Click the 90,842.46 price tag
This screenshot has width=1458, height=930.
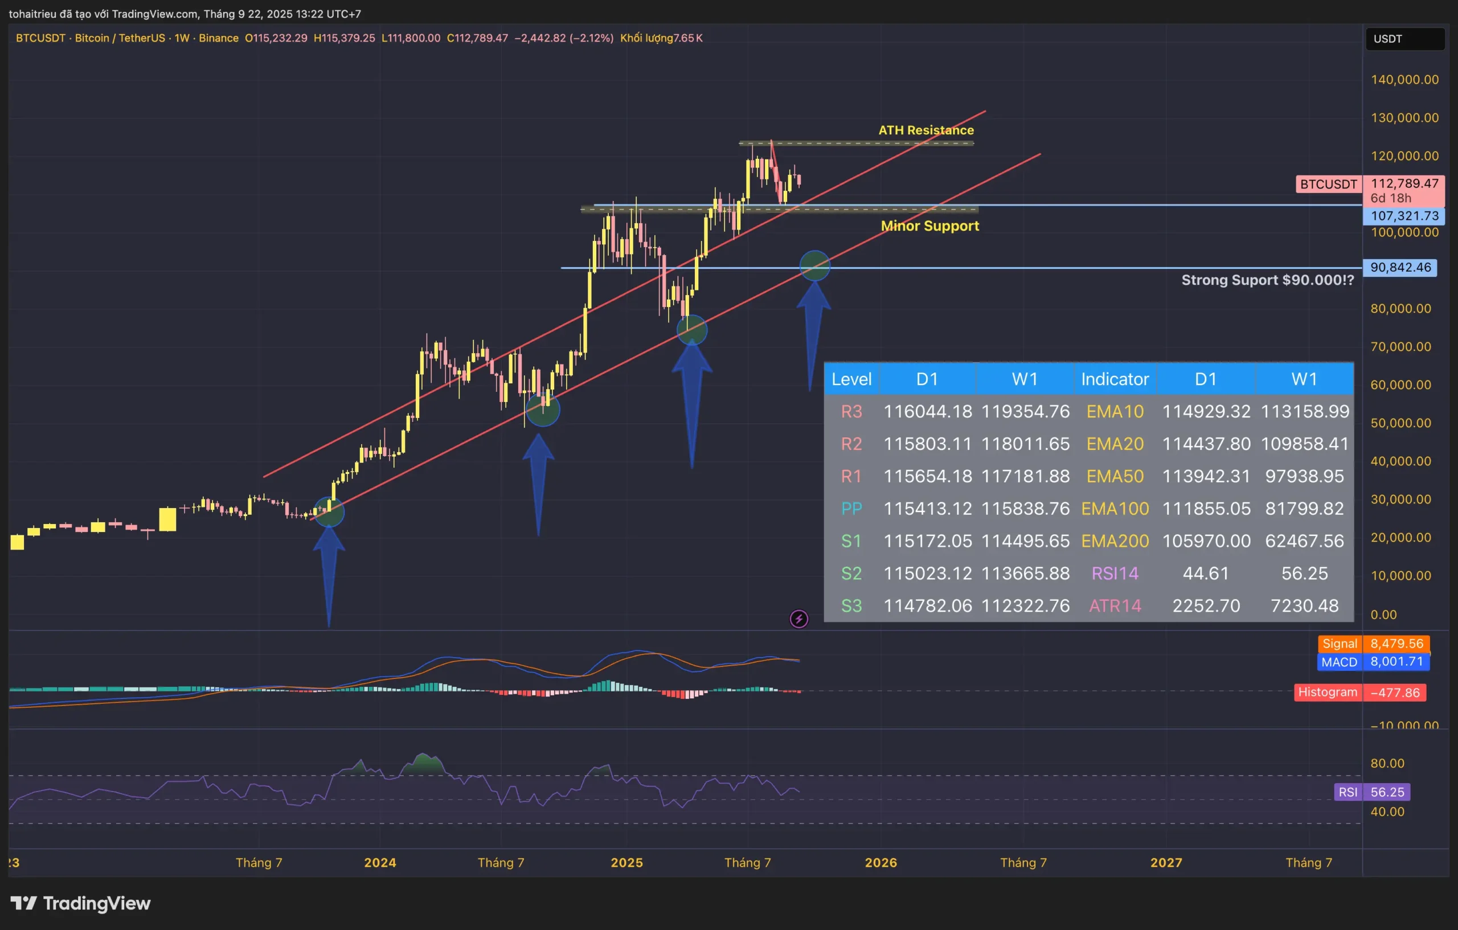[1400, 268]
